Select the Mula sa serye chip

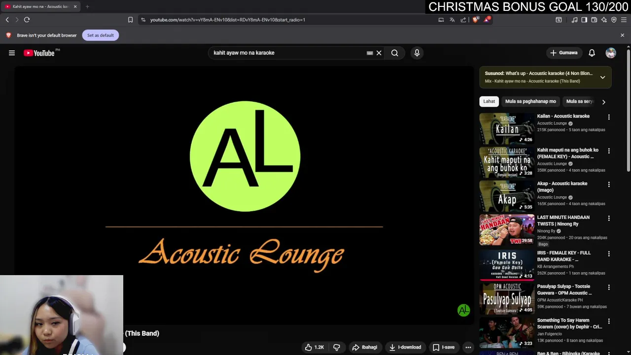point(580,102)
